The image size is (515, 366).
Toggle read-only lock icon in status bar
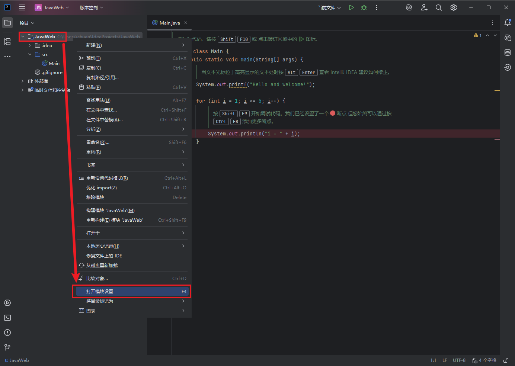click(506, 360)
